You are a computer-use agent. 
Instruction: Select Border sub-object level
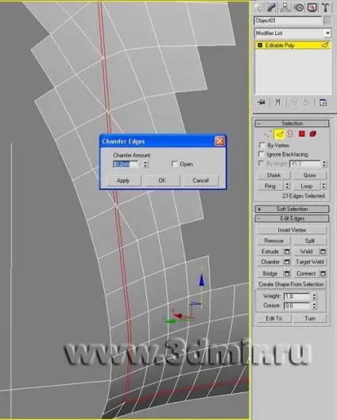(290, 133)
